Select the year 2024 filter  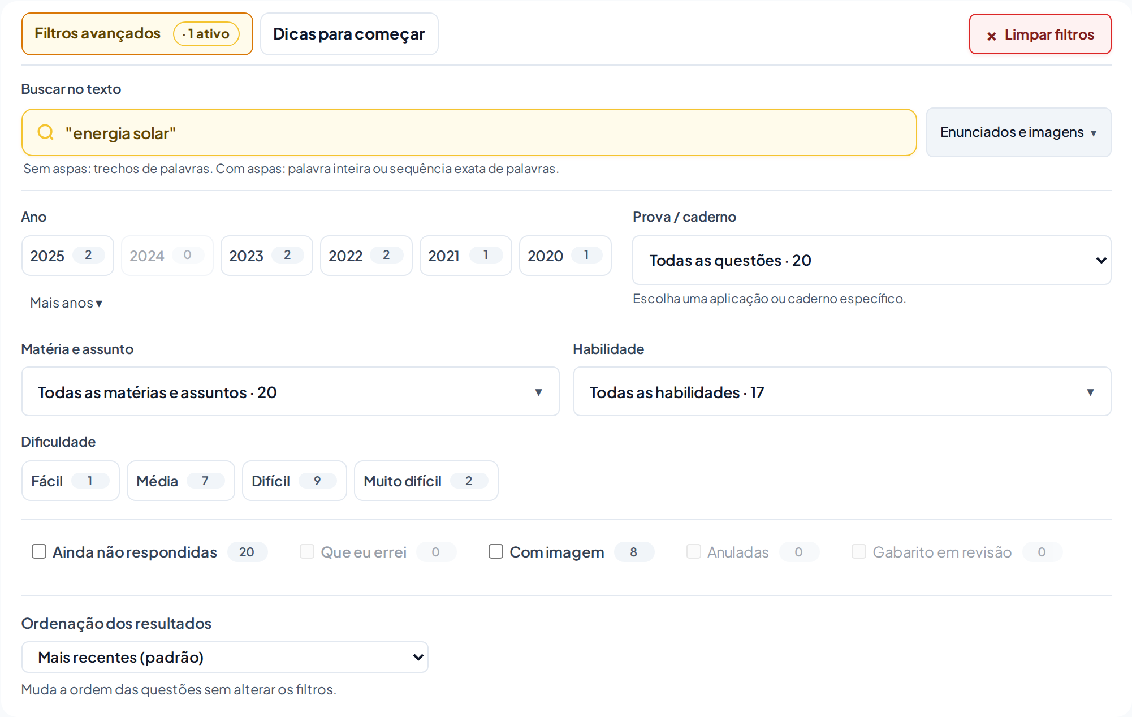click(x=167, y=256)
